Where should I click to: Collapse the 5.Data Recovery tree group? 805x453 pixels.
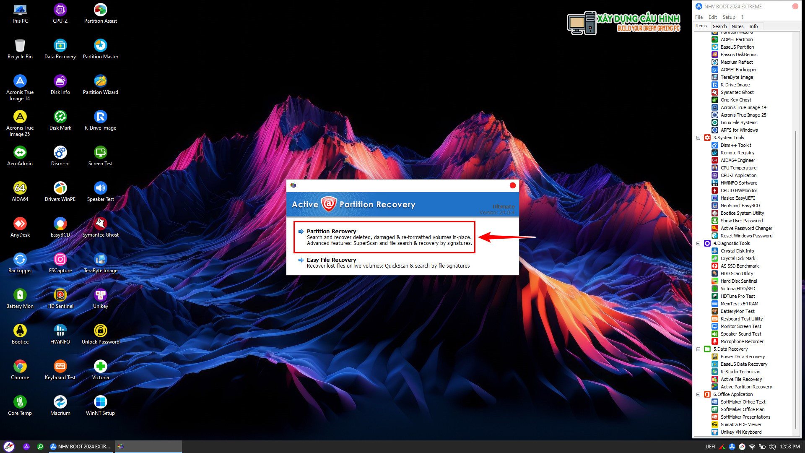(x=698, y=349)
